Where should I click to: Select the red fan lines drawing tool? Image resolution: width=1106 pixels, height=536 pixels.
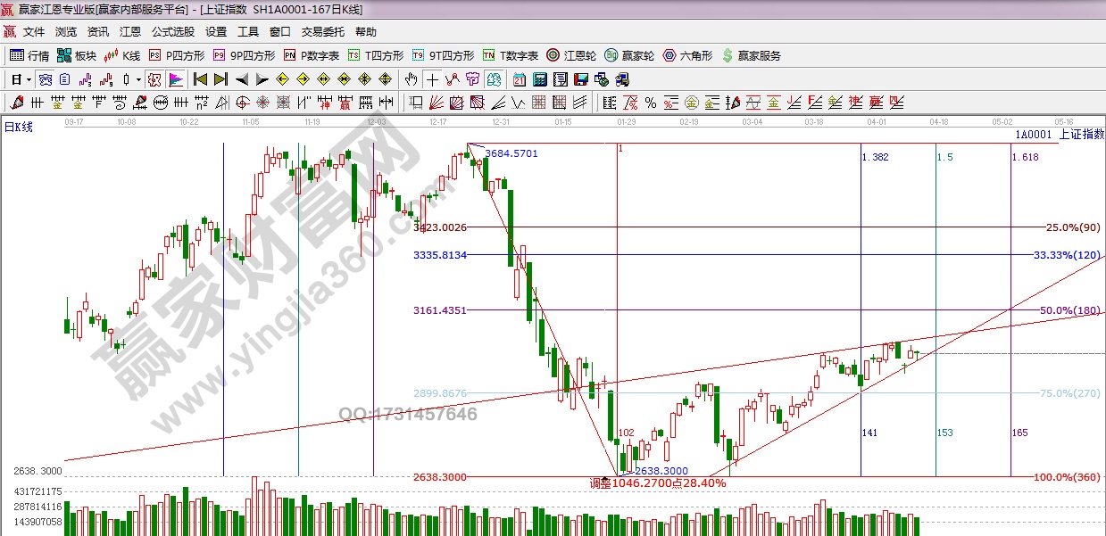tap(436, 102)
